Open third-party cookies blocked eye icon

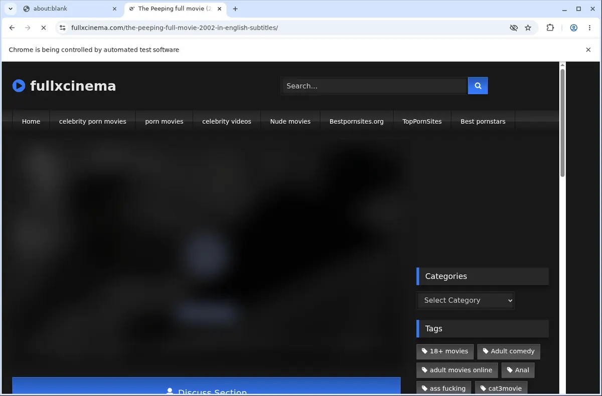pos(514,28)
